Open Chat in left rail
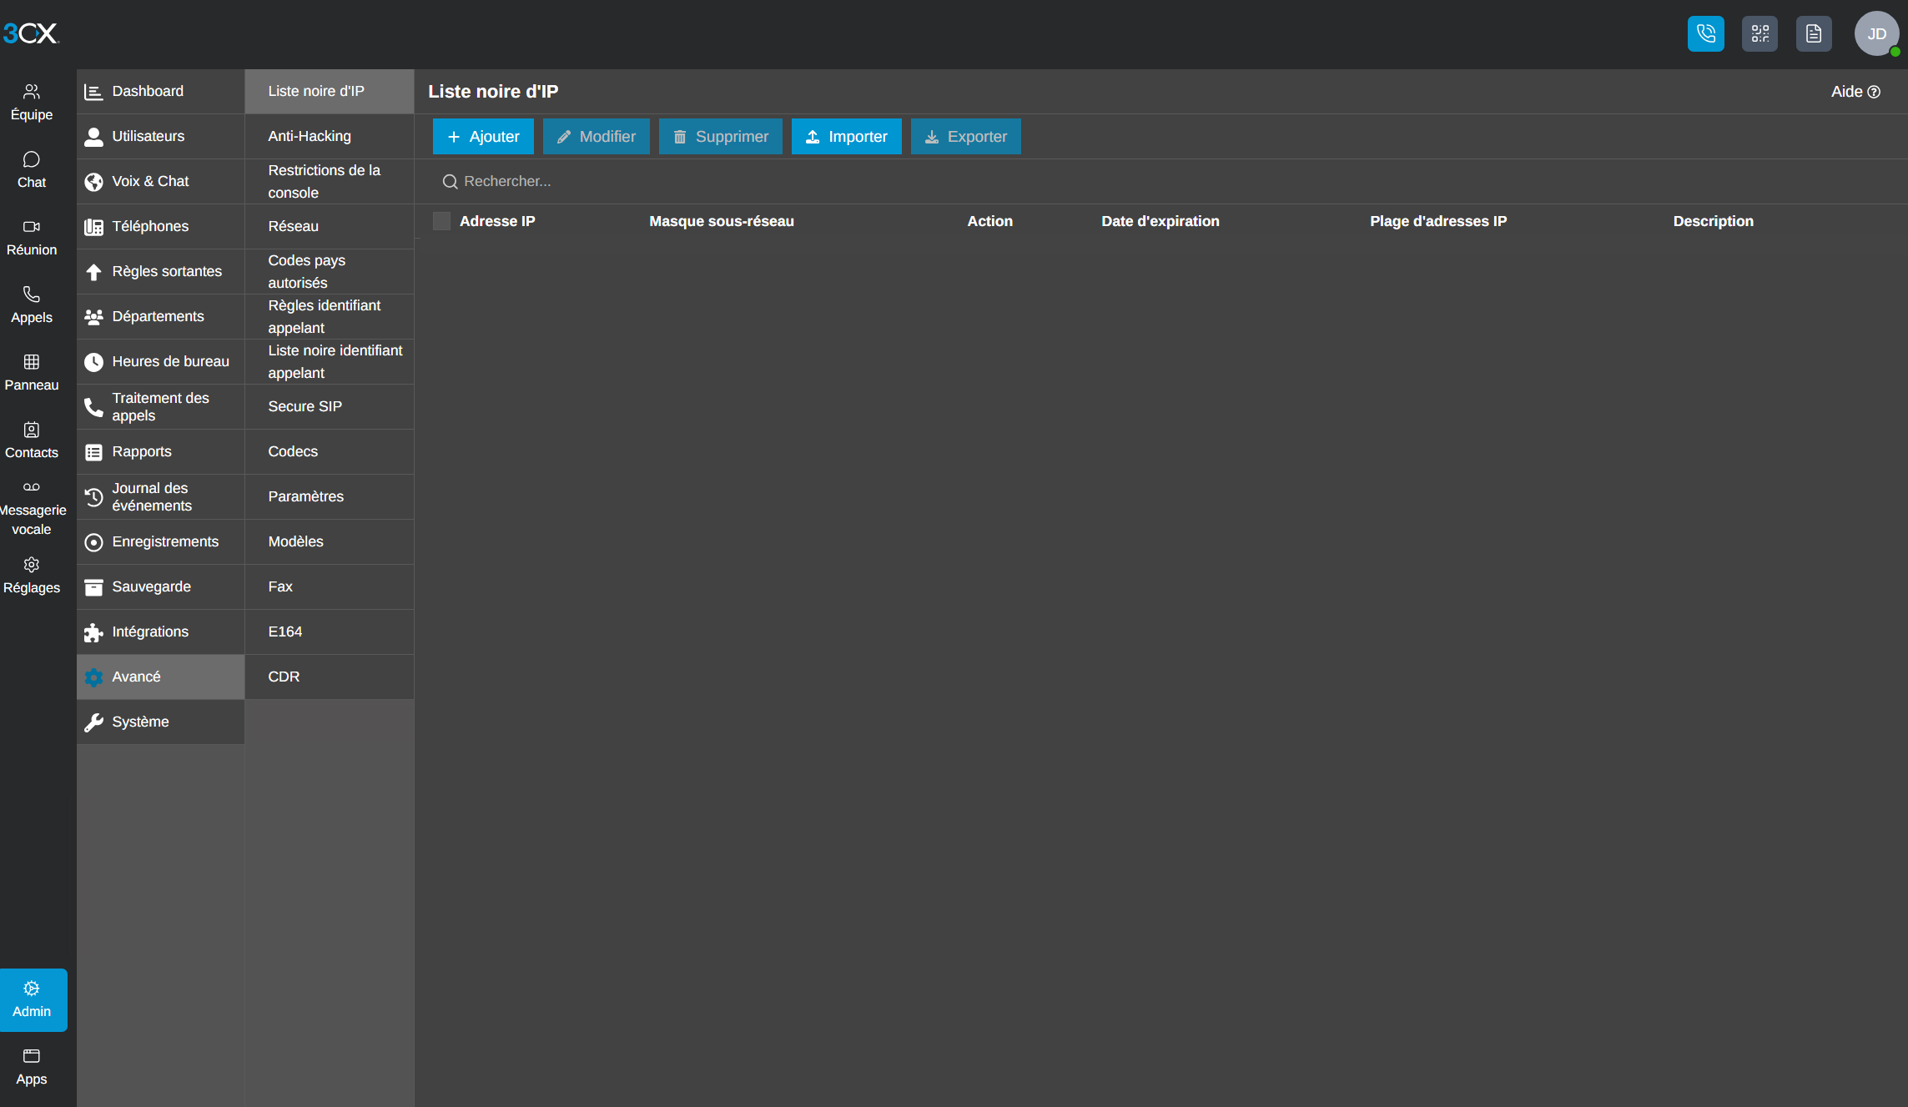 (32, 170)
